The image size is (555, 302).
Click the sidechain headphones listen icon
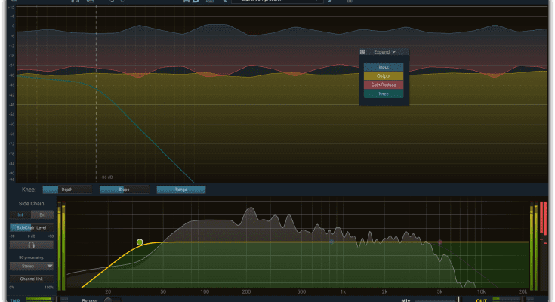point(30,245)
